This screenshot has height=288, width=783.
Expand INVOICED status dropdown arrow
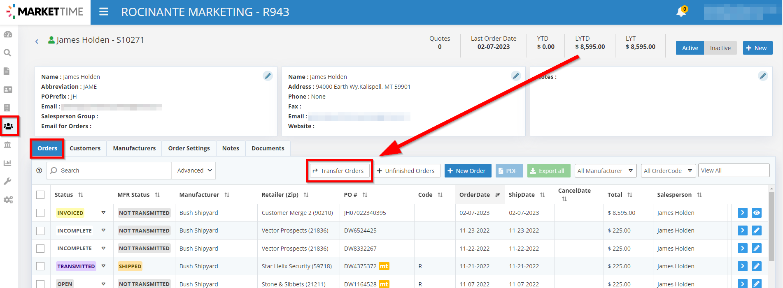(103, 212)
